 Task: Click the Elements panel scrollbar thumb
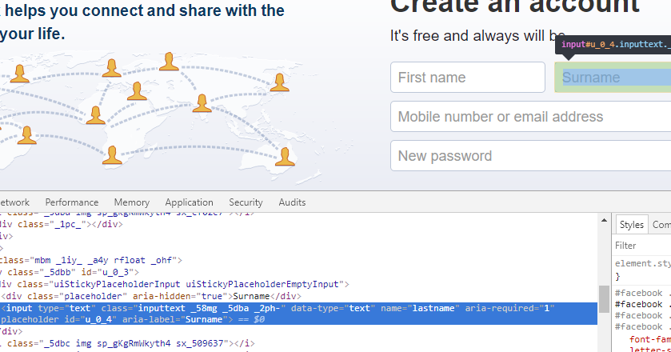point(604,298)
